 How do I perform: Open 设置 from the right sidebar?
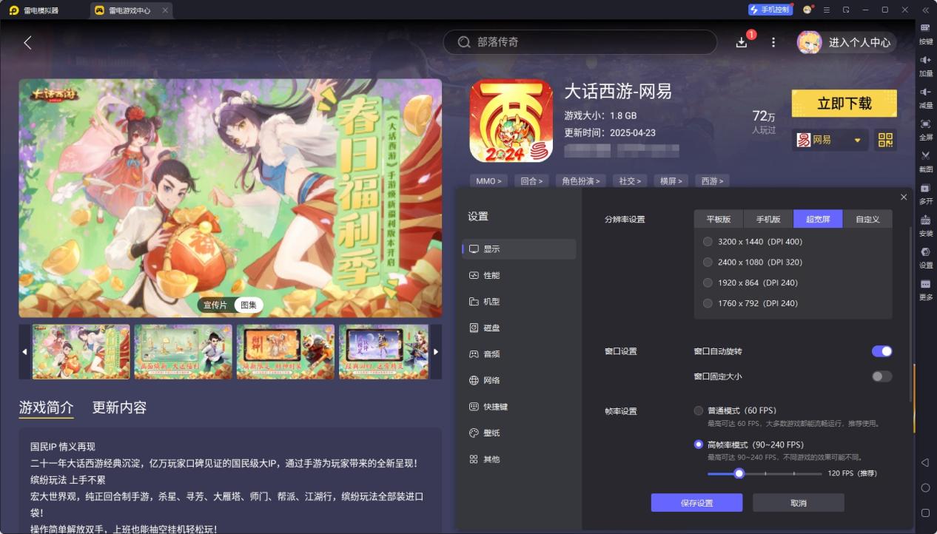coord(925,256)
